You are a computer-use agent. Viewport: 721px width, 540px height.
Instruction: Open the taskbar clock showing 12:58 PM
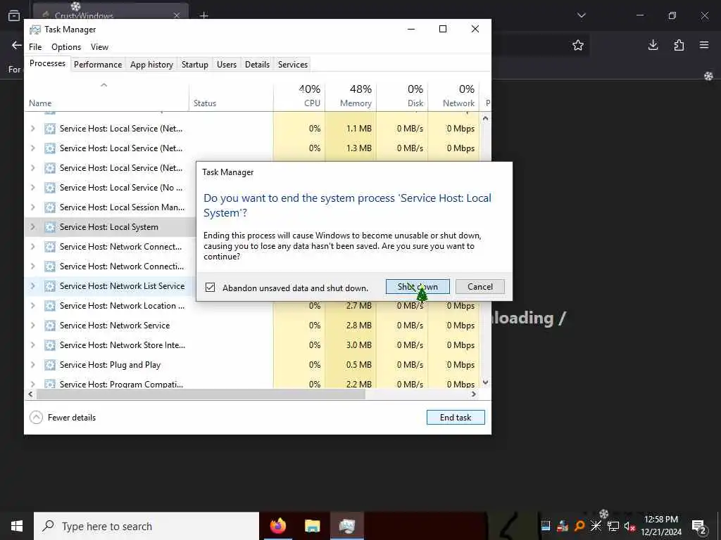pos(660,526)
